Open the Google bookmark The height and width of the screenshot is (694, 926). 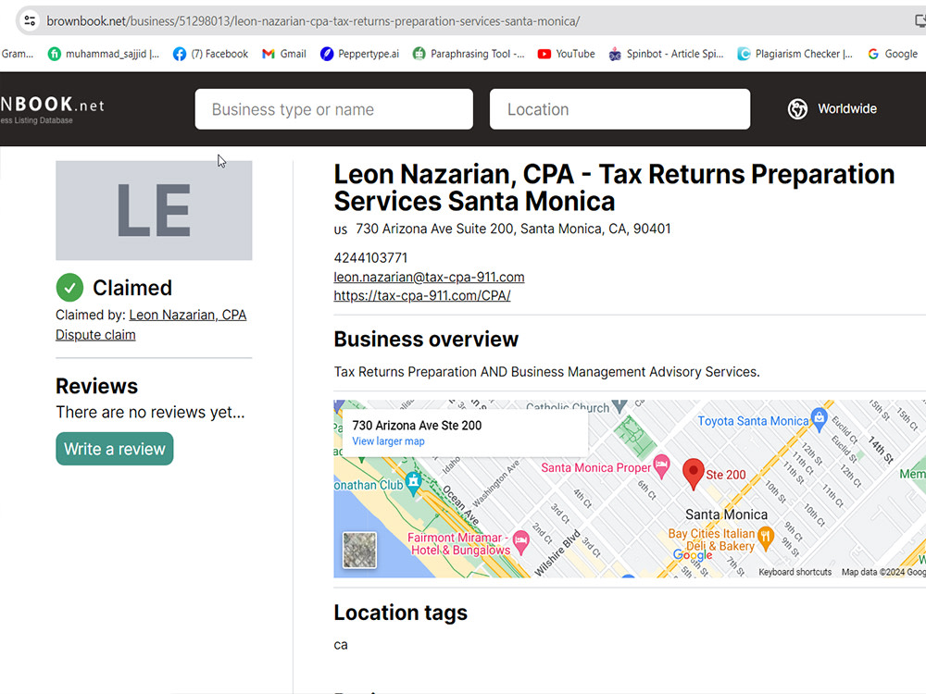[x=893, y=54]
